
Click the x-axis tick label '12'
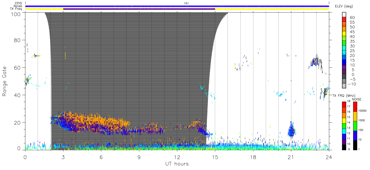177,157
